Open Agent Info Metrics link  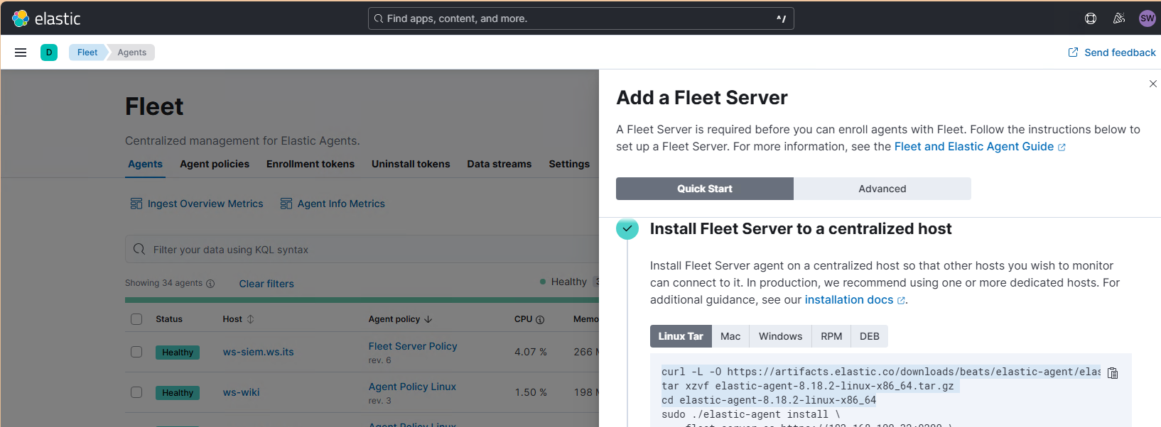[341, 204]
